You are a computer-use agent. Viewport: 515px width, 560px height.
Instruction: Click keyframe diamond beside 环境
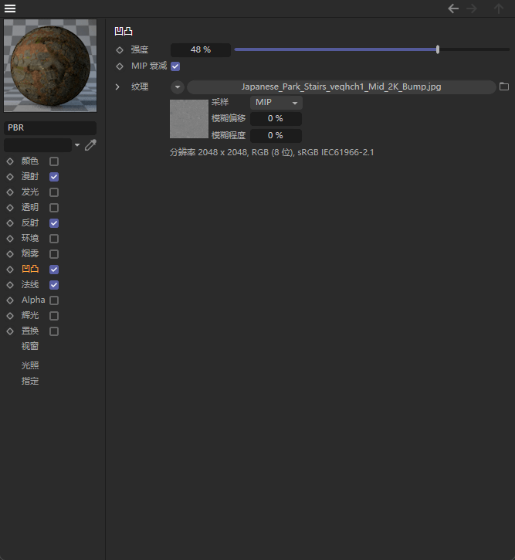(10, 239)
